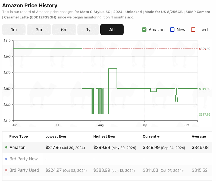216x181 pixels.
Task: Click the green Amazon row dot
Action: (x=6, y=148)
